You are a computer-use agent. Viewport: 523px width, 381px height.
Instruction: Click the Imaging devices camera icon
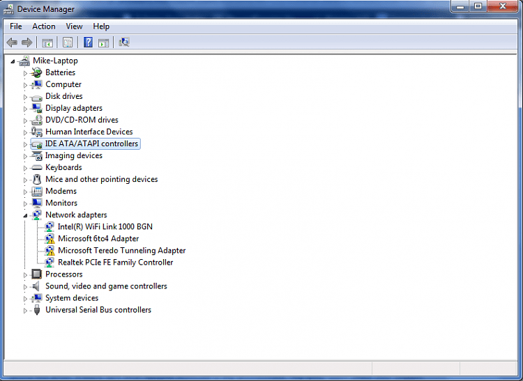(x=37, y=155)
